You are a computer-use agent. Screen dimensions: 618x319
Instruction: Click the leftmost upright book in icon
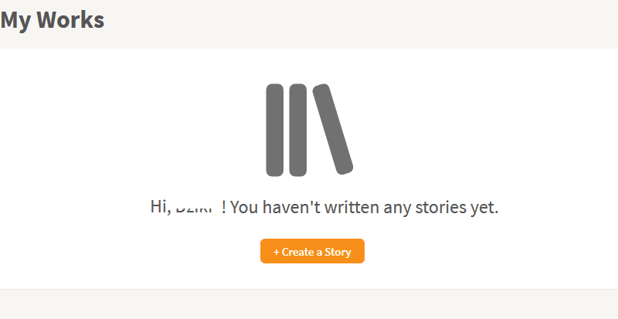pos(275,130)
